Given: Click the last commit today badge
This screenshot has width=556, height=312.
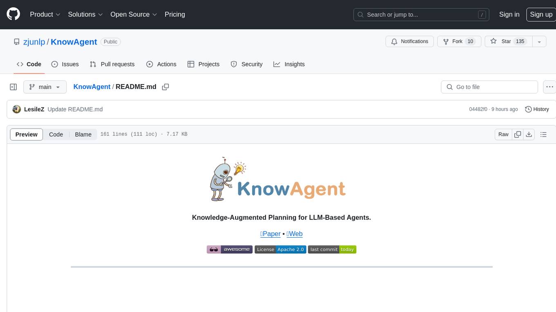Looking at the screenshot, I should [332, 250].
